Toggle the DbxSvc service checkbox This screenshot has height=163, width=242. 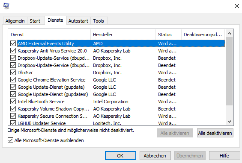tap(13, 73)
